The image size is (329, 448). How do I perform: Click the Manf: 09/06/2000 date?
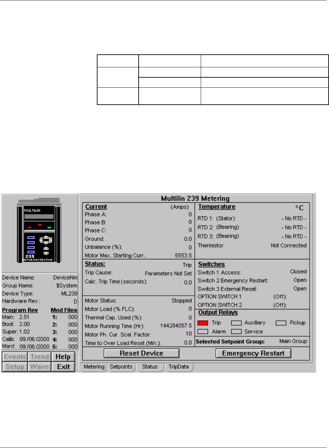(26, 347)
